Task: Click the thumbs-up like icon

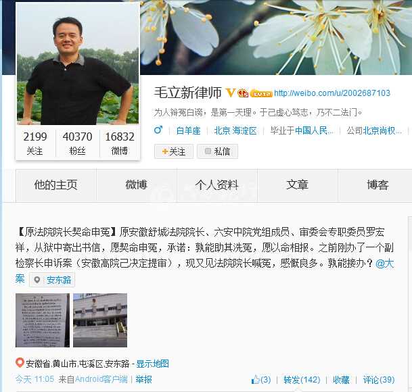Action: pyautogui.click(x=255, y=379)
